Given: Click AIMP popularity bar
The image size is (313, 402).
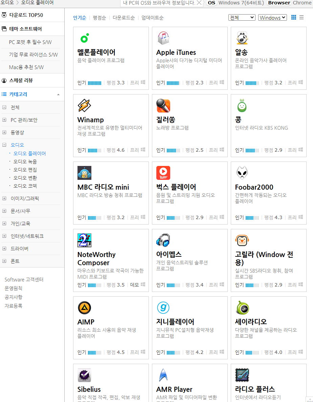Looking at the screenshot, I should tap(94, 353).
